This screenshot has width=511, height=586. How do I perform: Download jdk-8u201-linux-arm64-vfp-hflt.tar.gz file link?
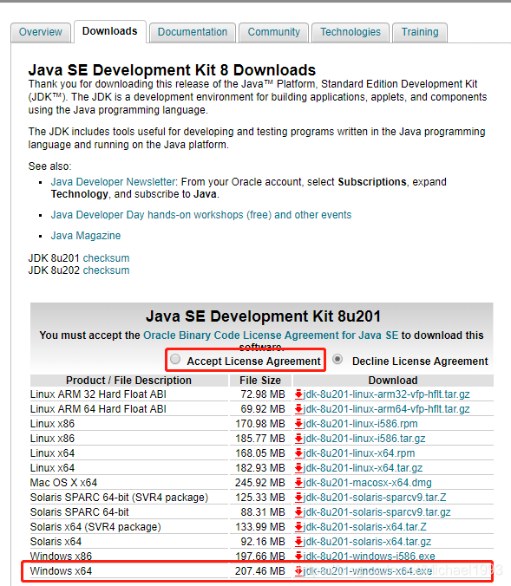[x=386, y=409]
